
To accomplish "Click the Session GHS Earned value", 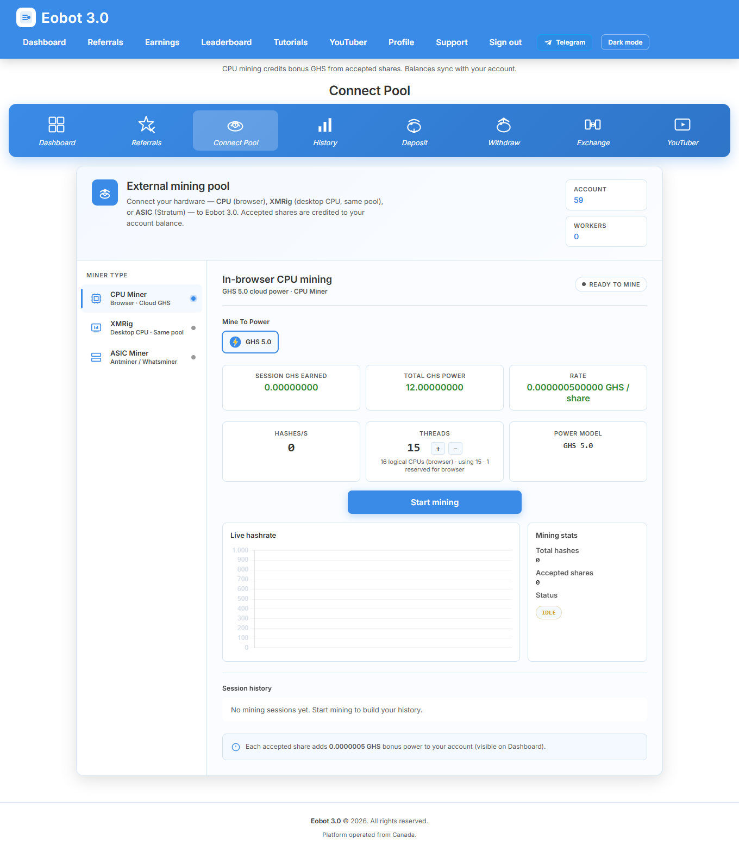I will pyautogui.click(x=291, y=388).
